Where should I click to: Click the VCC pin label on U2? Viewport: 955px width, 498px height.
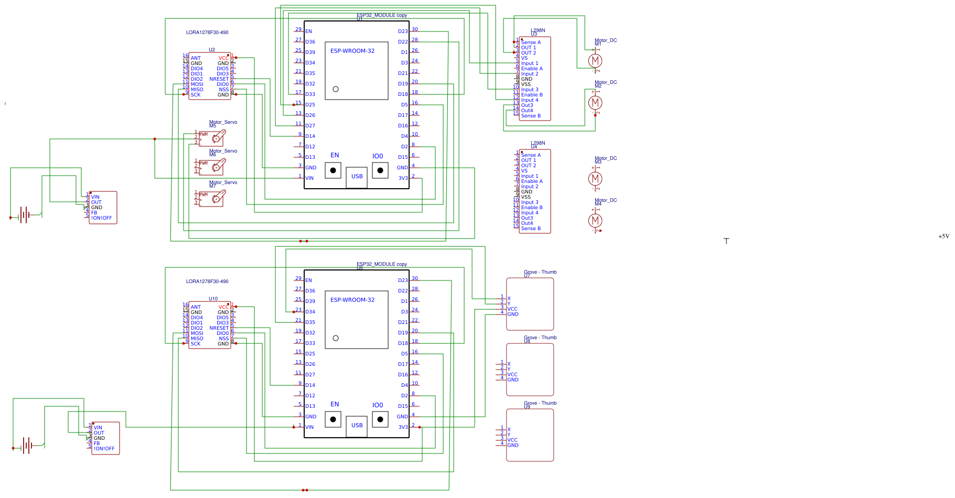(222, 58)
